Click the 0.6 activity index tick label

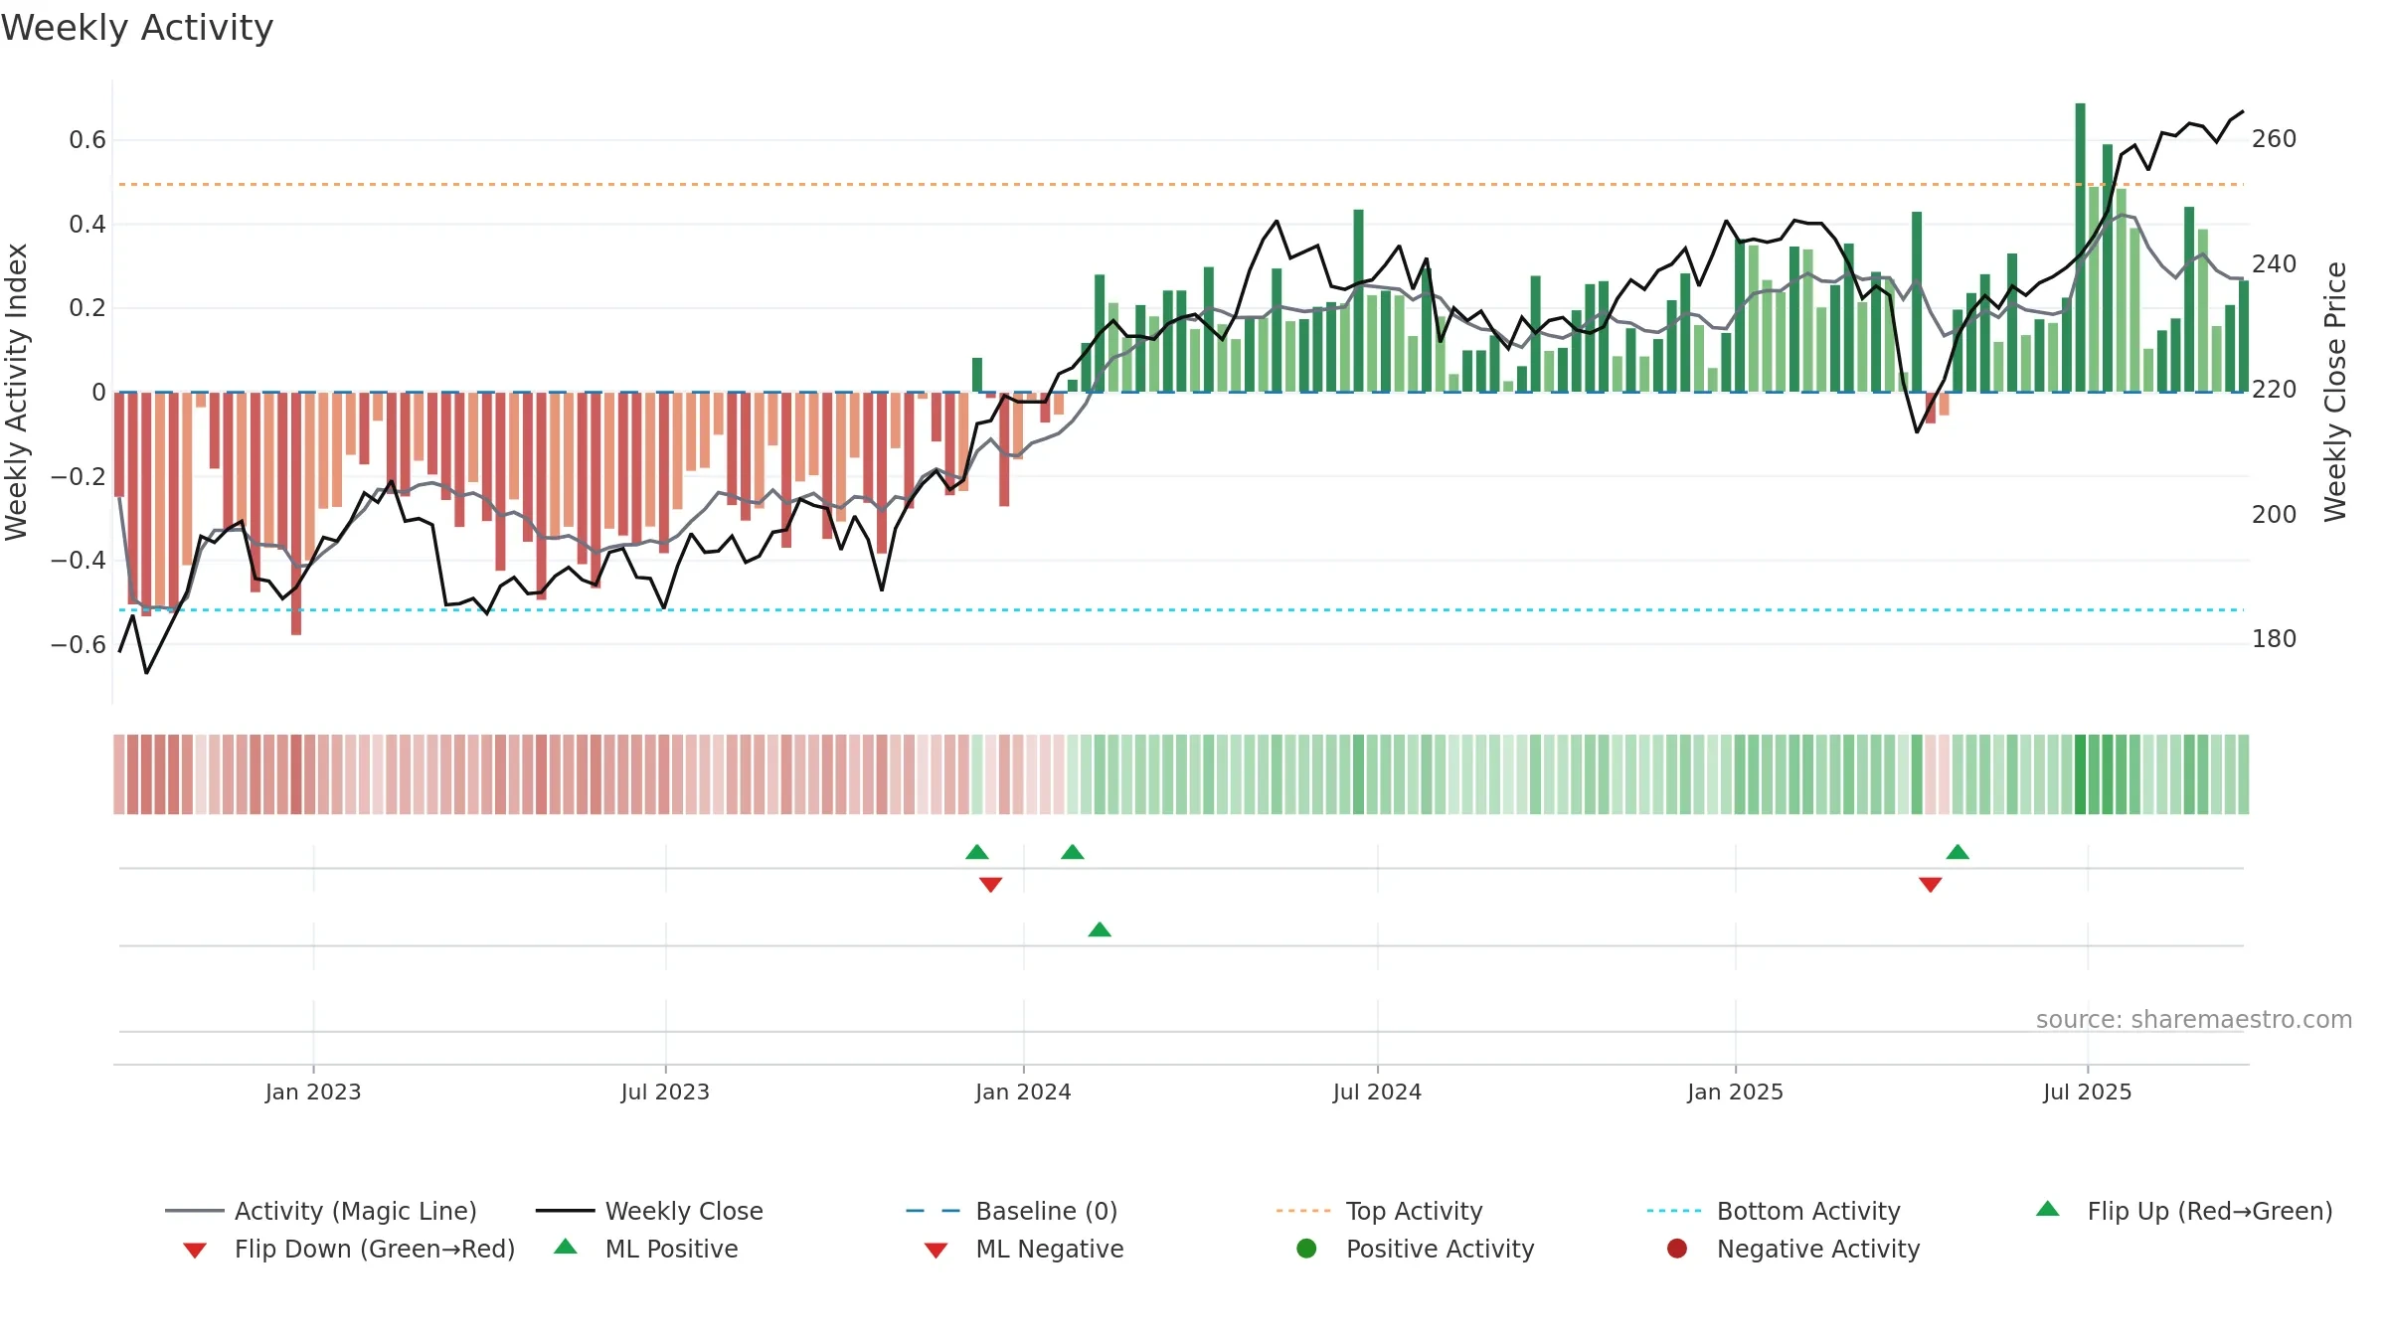pyautogui.click(x=87, y=139)
